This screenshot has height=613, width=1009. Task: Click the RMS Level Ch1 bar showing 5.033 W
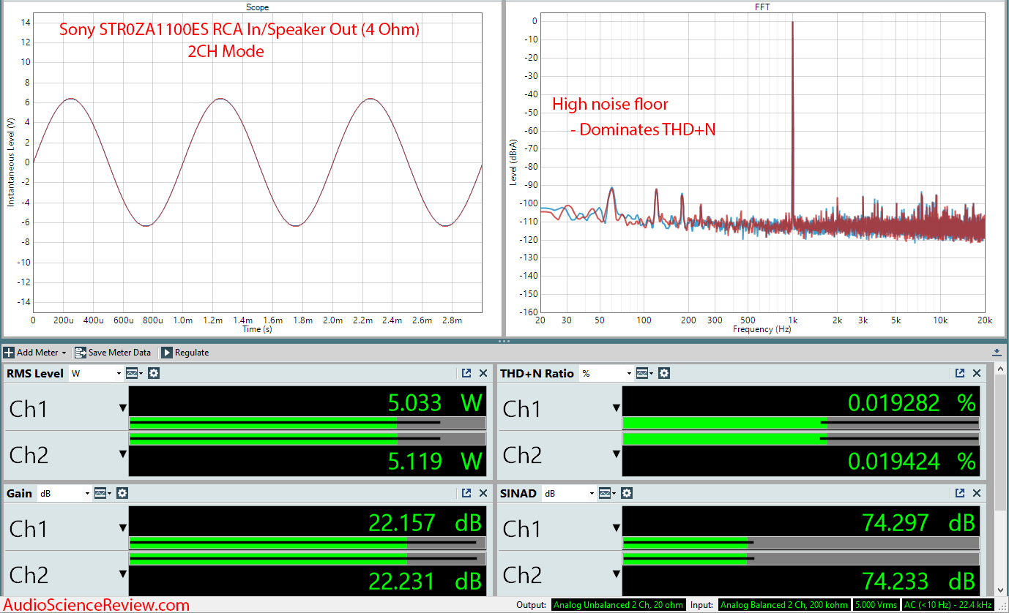[x=308, y=422]
